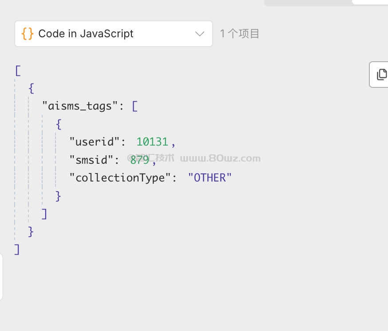This screenshot has width=388, height=331.
Task: Click the first object closing brace
Action: click(x=31, y=232)
